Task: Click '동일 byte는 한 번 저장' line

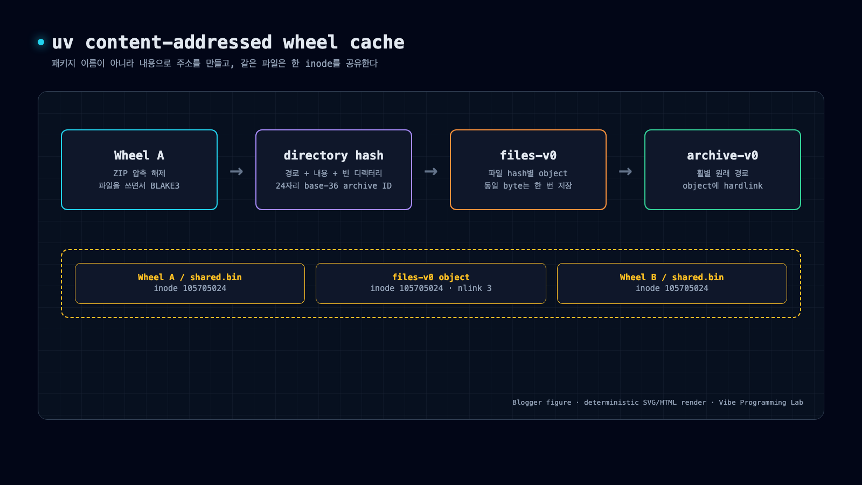Action: click(528, 186)
